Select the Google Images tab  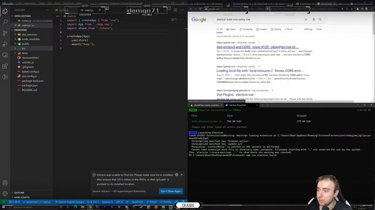pos(262,29)
